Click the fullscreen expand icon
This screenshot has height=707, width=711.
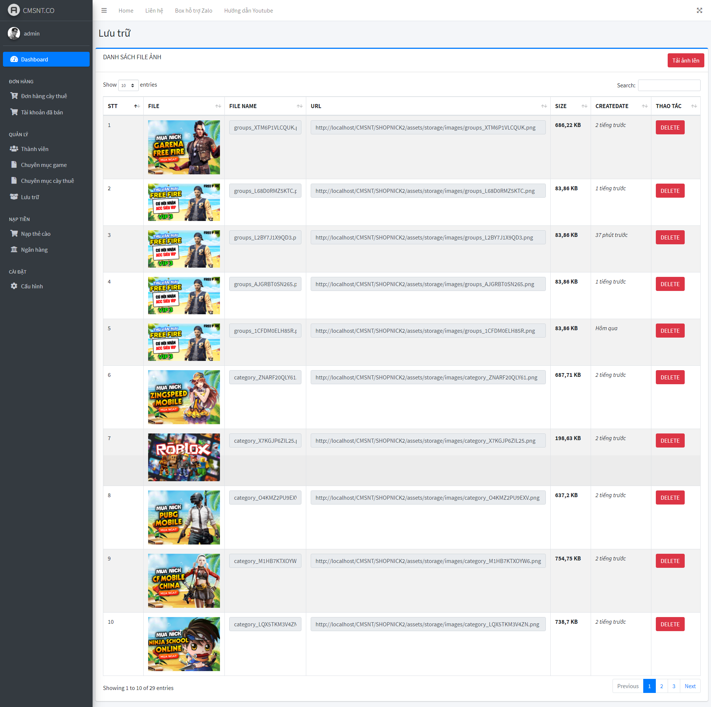(x=699, y=10)
